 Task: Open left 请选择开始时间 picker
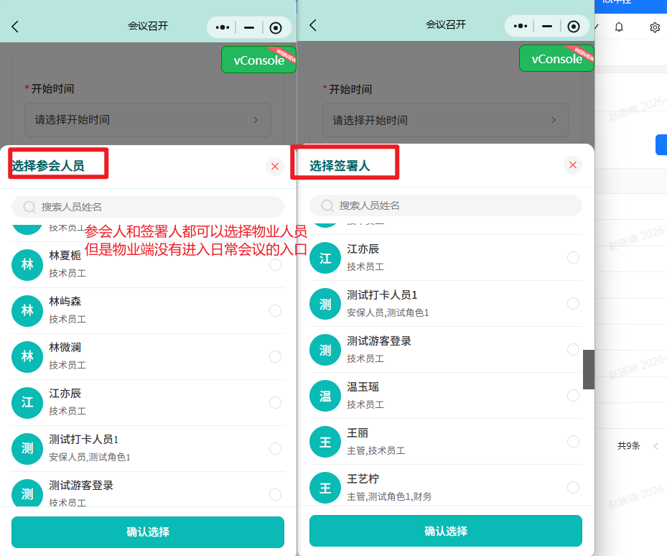[147, 120]
